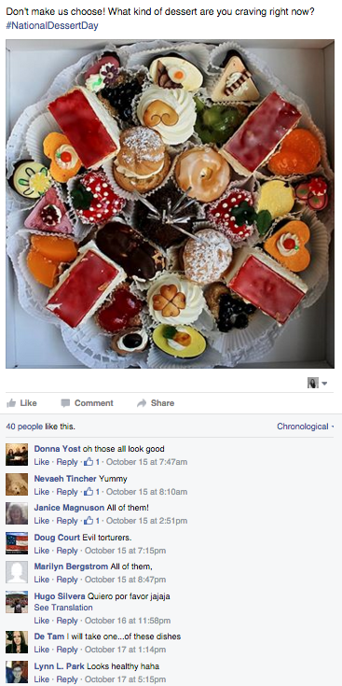Viewport: 342px width, 686px height.
Task: Open timestamp October 17 at 5:15pm
Action: (125, 679)
